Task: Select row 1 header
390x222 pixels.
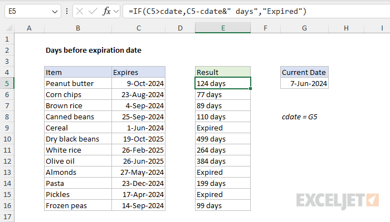Action: [x=7, y=39]
